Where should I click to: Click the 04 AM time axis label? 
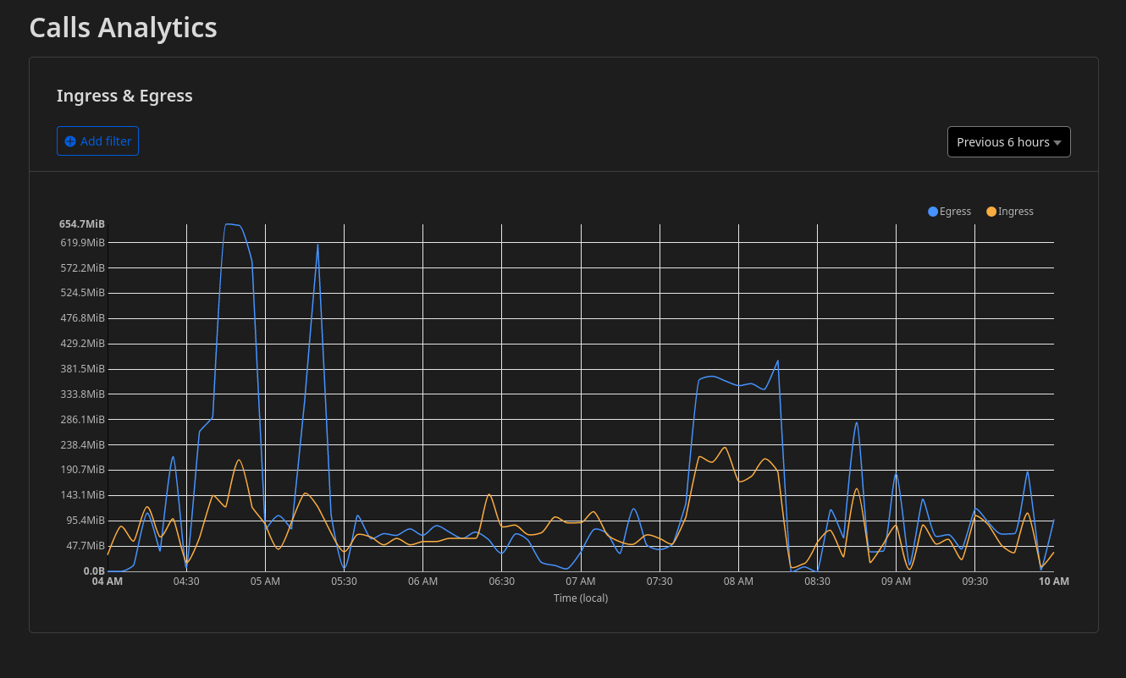[x=108, y=582]
